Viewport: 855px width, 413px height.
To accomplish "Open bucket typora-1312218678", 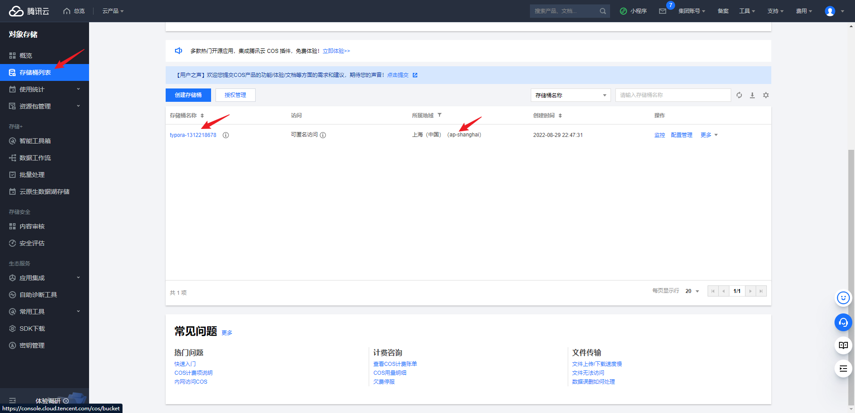I will pos(193,135).
